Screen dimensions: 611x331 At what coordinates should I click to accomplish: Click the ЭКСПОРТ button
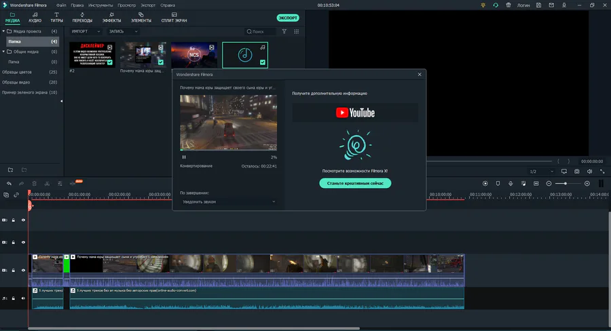click(x=288, y=18)
